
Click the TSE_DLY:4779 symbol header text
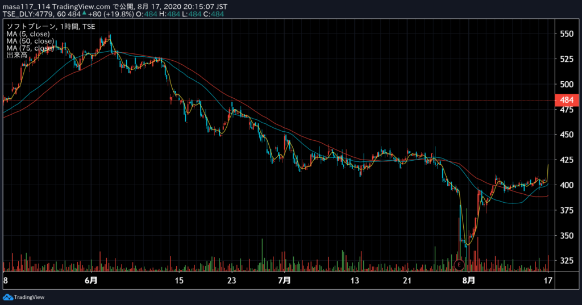(28, 14)
